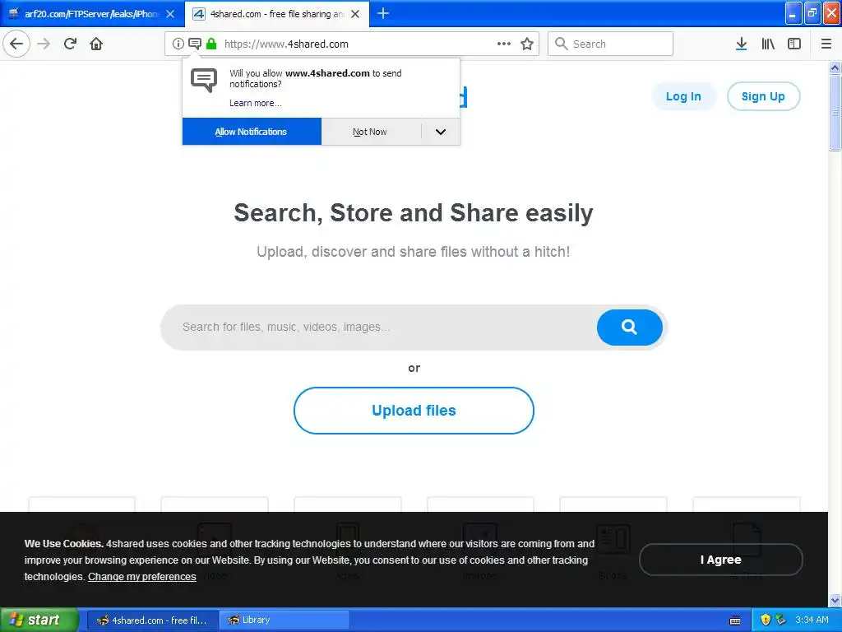Image resolution: width=842 pixels, height=632 pixels.
Task: Click the blue magnifier search button
Action: pyautogui.click(x=629, y=328)
